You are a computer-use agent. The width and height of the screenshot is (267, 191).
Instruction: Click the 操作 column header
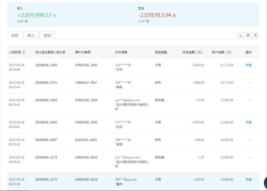pyautogui.click(x=248, y=52)
